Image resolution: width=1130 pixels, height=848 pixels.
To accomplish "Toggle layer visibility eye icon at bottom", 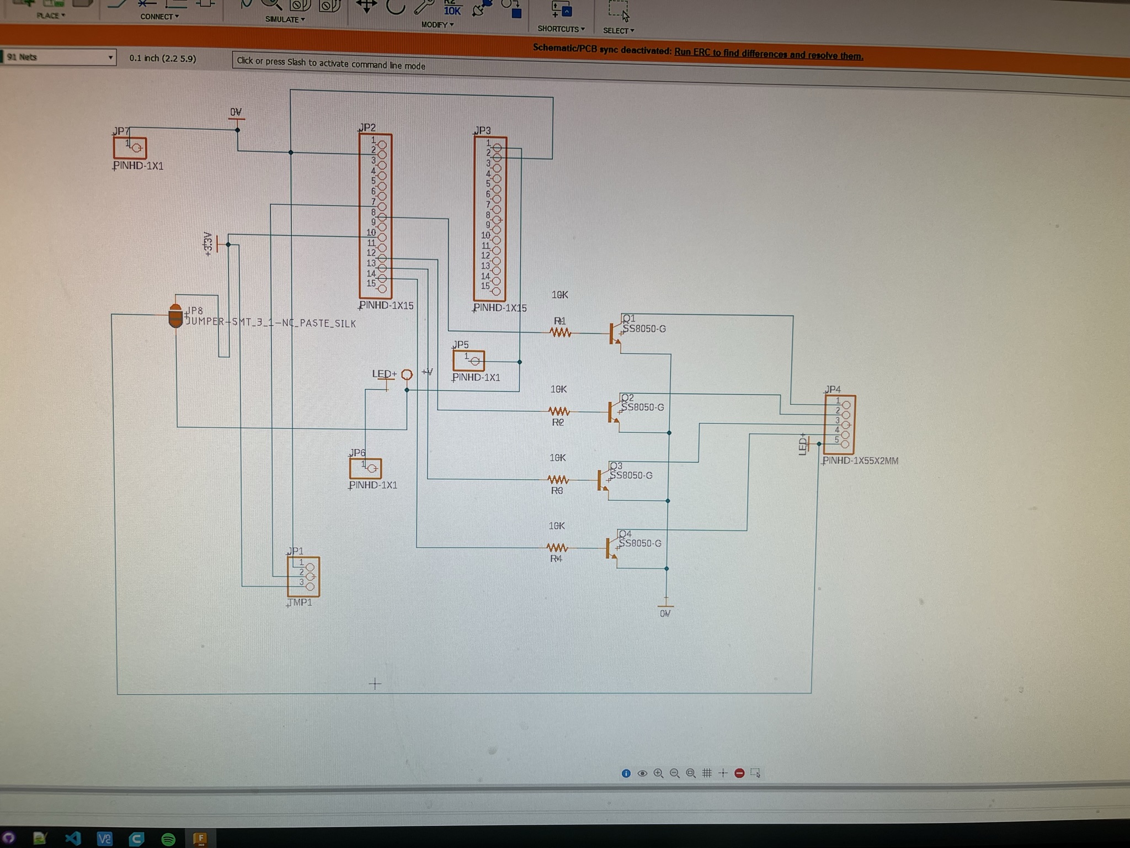I will [642, 773].
